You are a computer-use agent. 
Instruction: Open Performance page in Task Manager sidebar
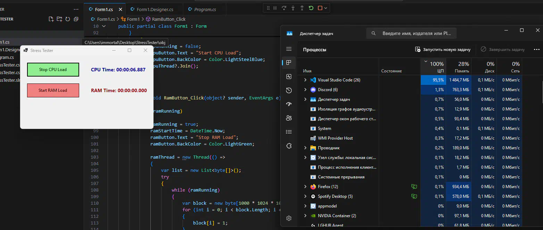tap(289, 77)
